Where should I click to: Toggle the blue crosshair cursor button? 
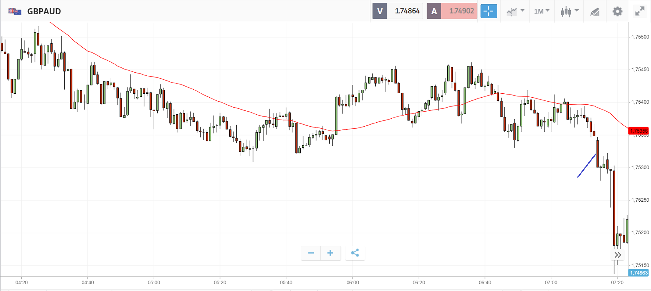click(x=489, y=11)
